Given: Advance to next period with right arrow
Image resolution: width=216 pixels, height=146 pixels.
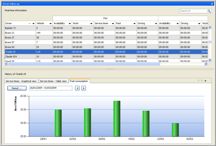Looking at the screenshot, I should 84,88.
